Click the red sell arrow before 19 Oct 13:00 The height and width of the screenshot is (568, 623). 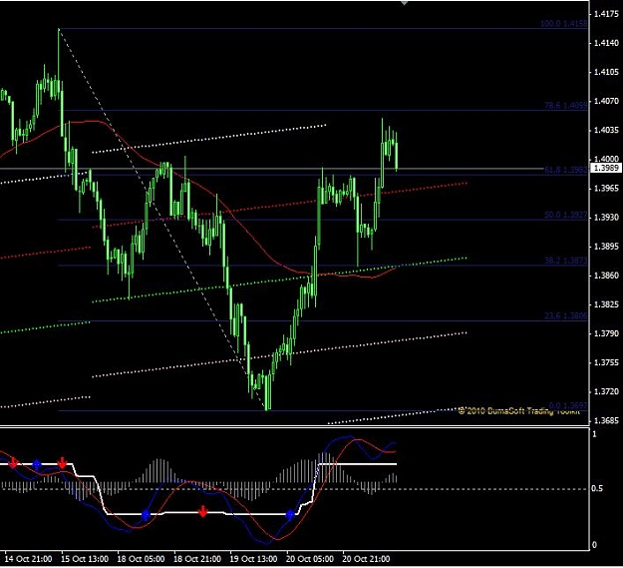coord(203,511)
